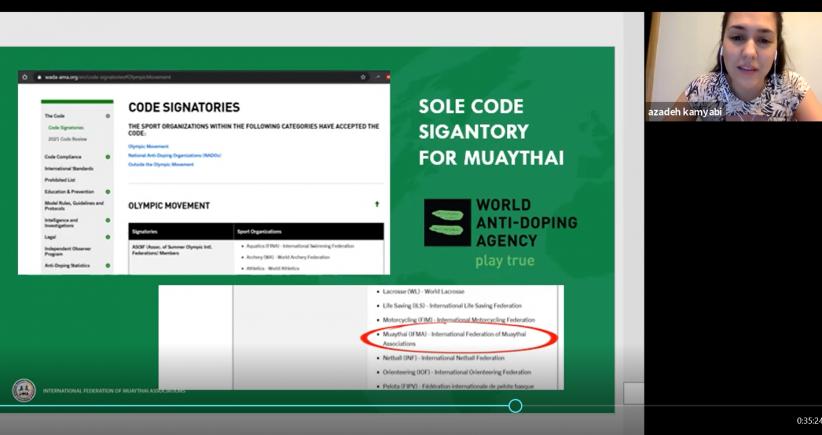The height and width of the screenshot is (435, 822).
Task: Click the World Anti-Doping Agency logo
Action: tap(447, 223)
